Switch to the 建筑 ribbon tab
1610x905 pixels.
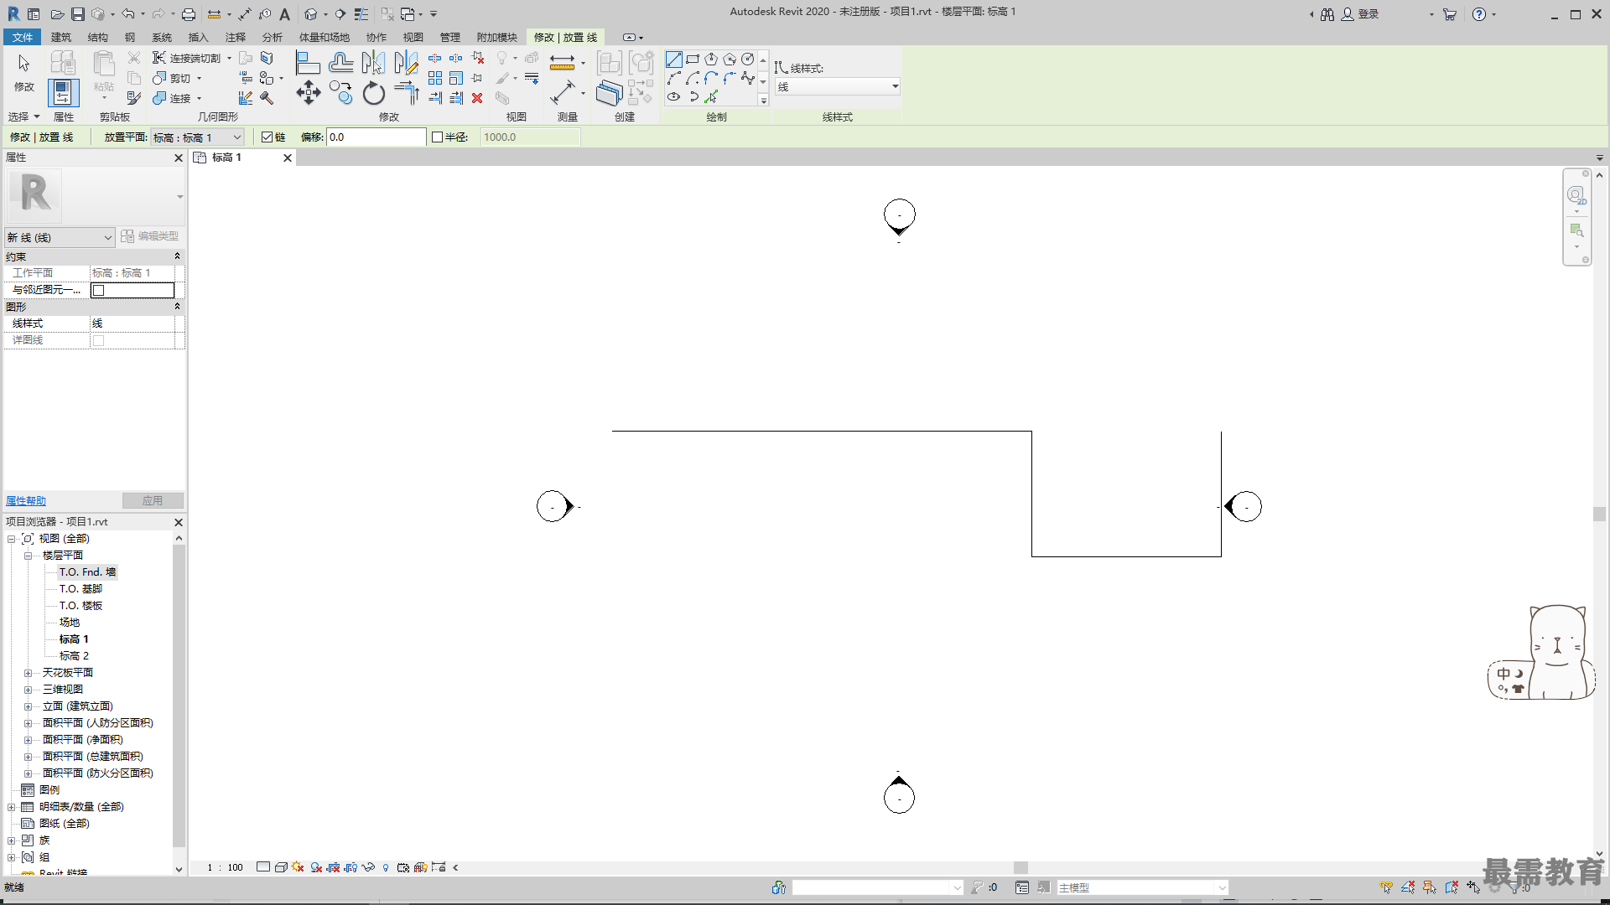click(x=61, y=37)
